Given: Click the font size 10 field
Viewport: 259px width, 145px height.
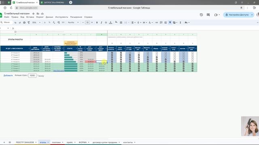Looking at the screenshot, I should click(x=87, y=23).
